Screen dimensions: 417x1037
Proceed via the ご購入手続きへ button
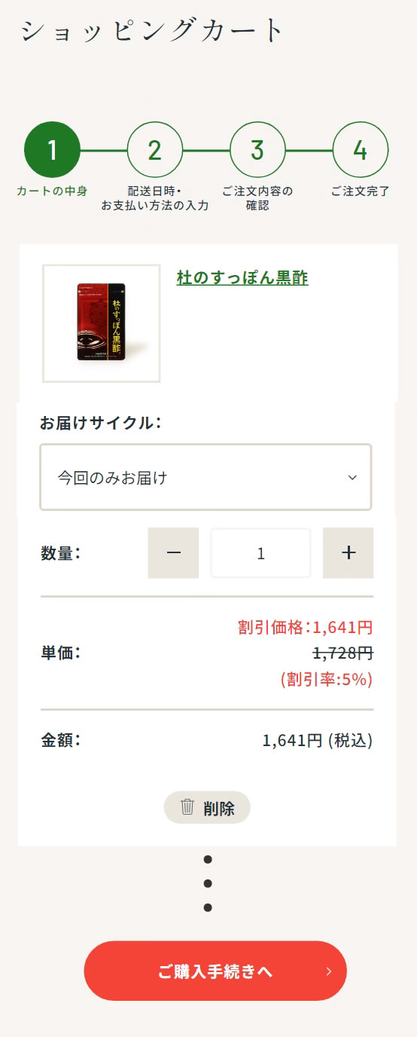point(215,971)
